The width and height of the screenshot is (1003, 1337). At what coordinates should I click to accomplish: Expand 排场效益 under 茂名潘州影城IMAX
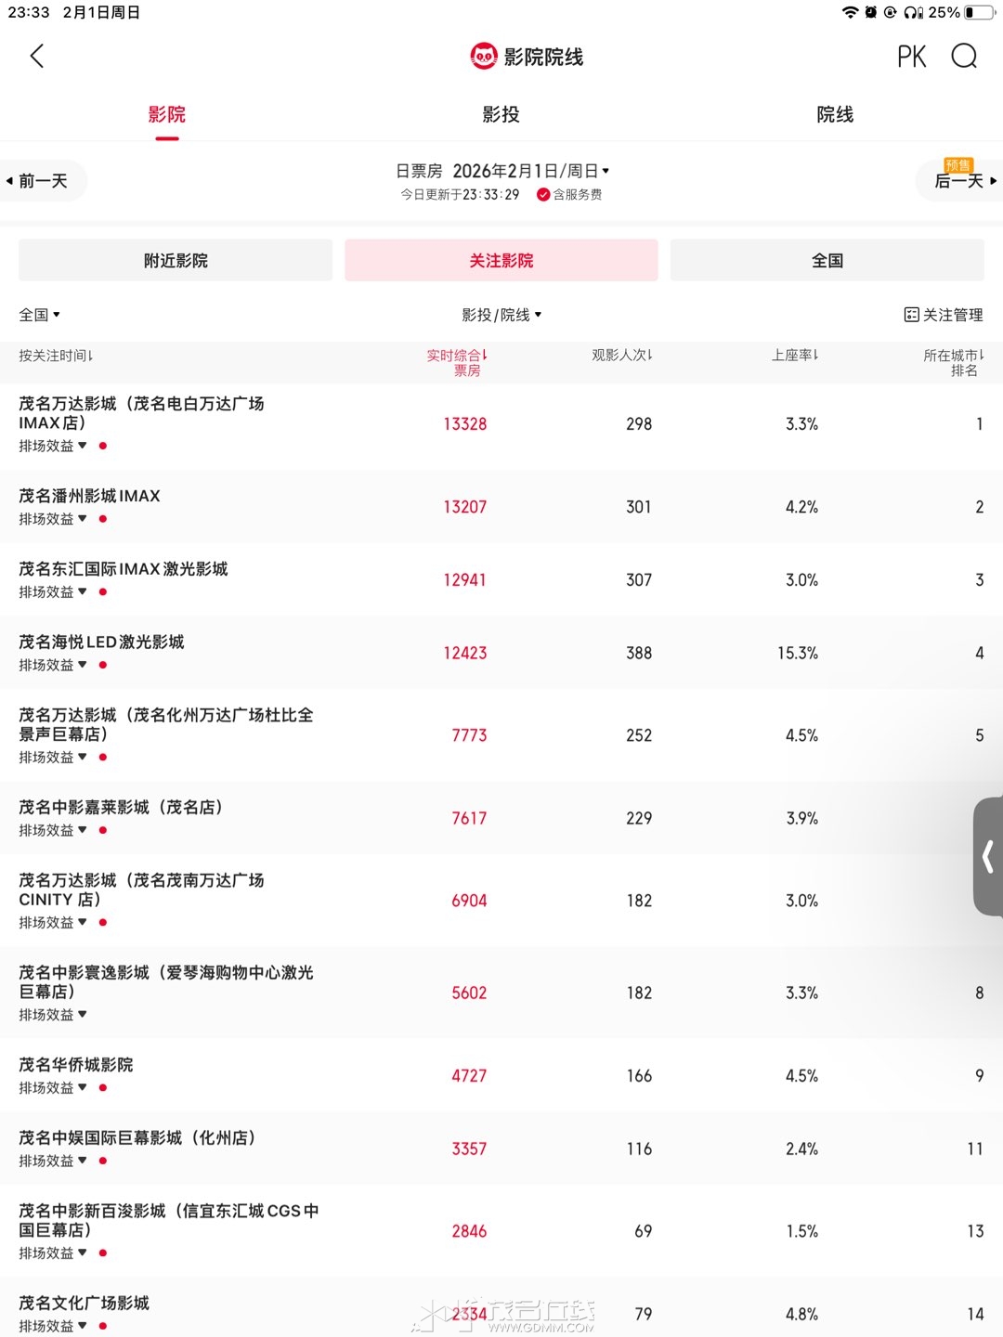pos(53,519)
